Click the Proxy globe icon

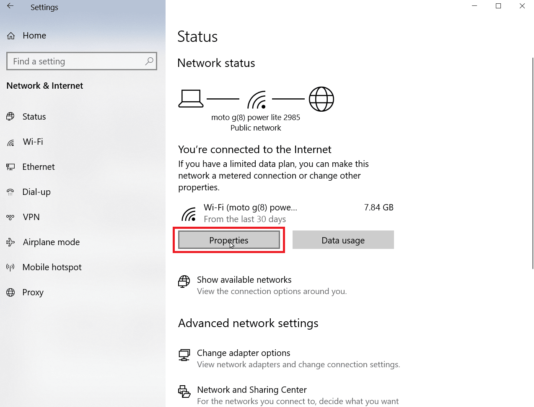(x=10, y=292)
